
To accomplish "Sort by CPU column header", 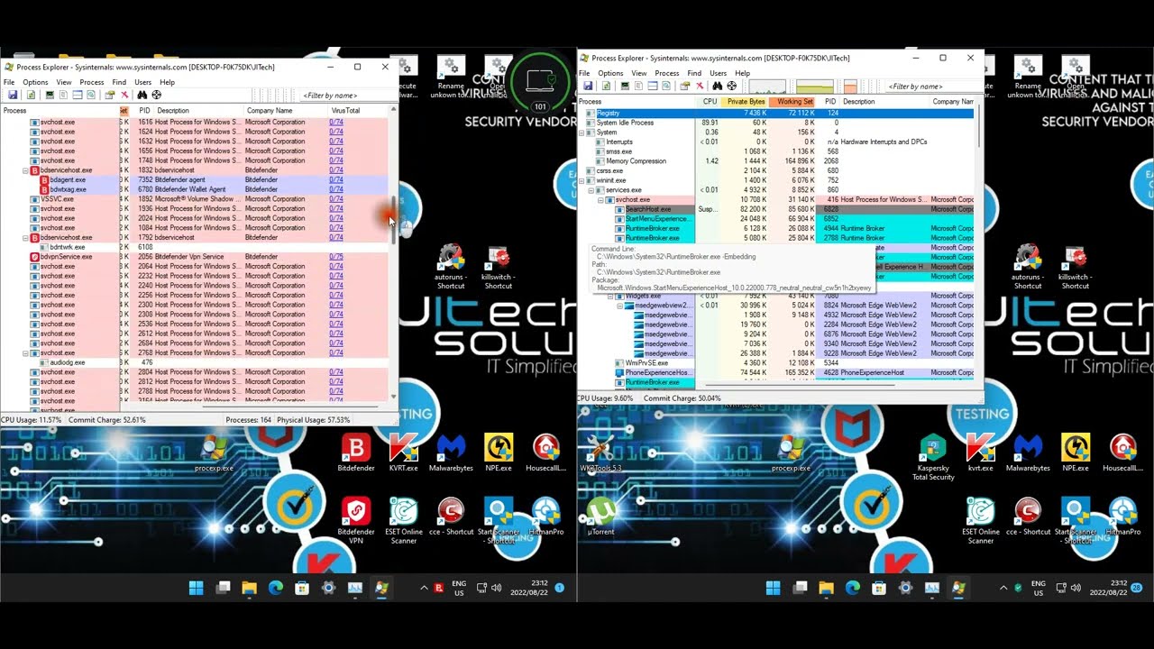I will pyautogui.click(x=710, y=102).
